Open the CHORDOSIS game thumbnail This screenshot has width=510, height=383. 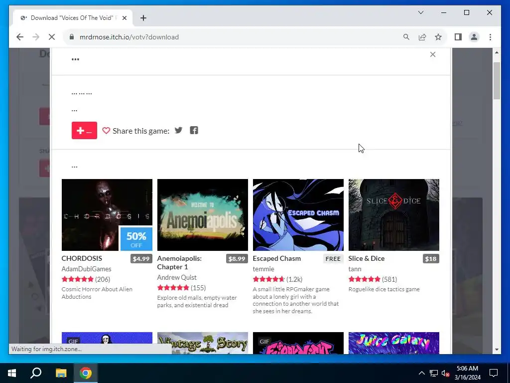click(x=107, y=215)
